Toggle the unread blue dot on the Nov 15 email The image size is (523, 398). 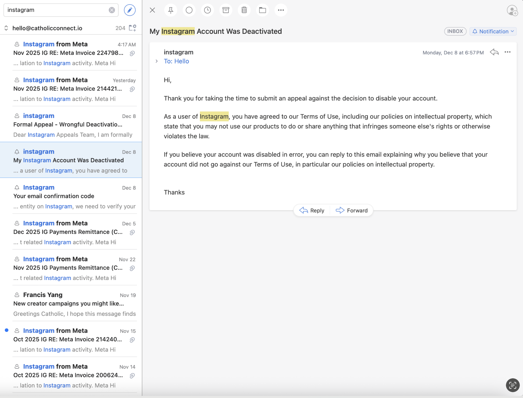pos(7,330)
